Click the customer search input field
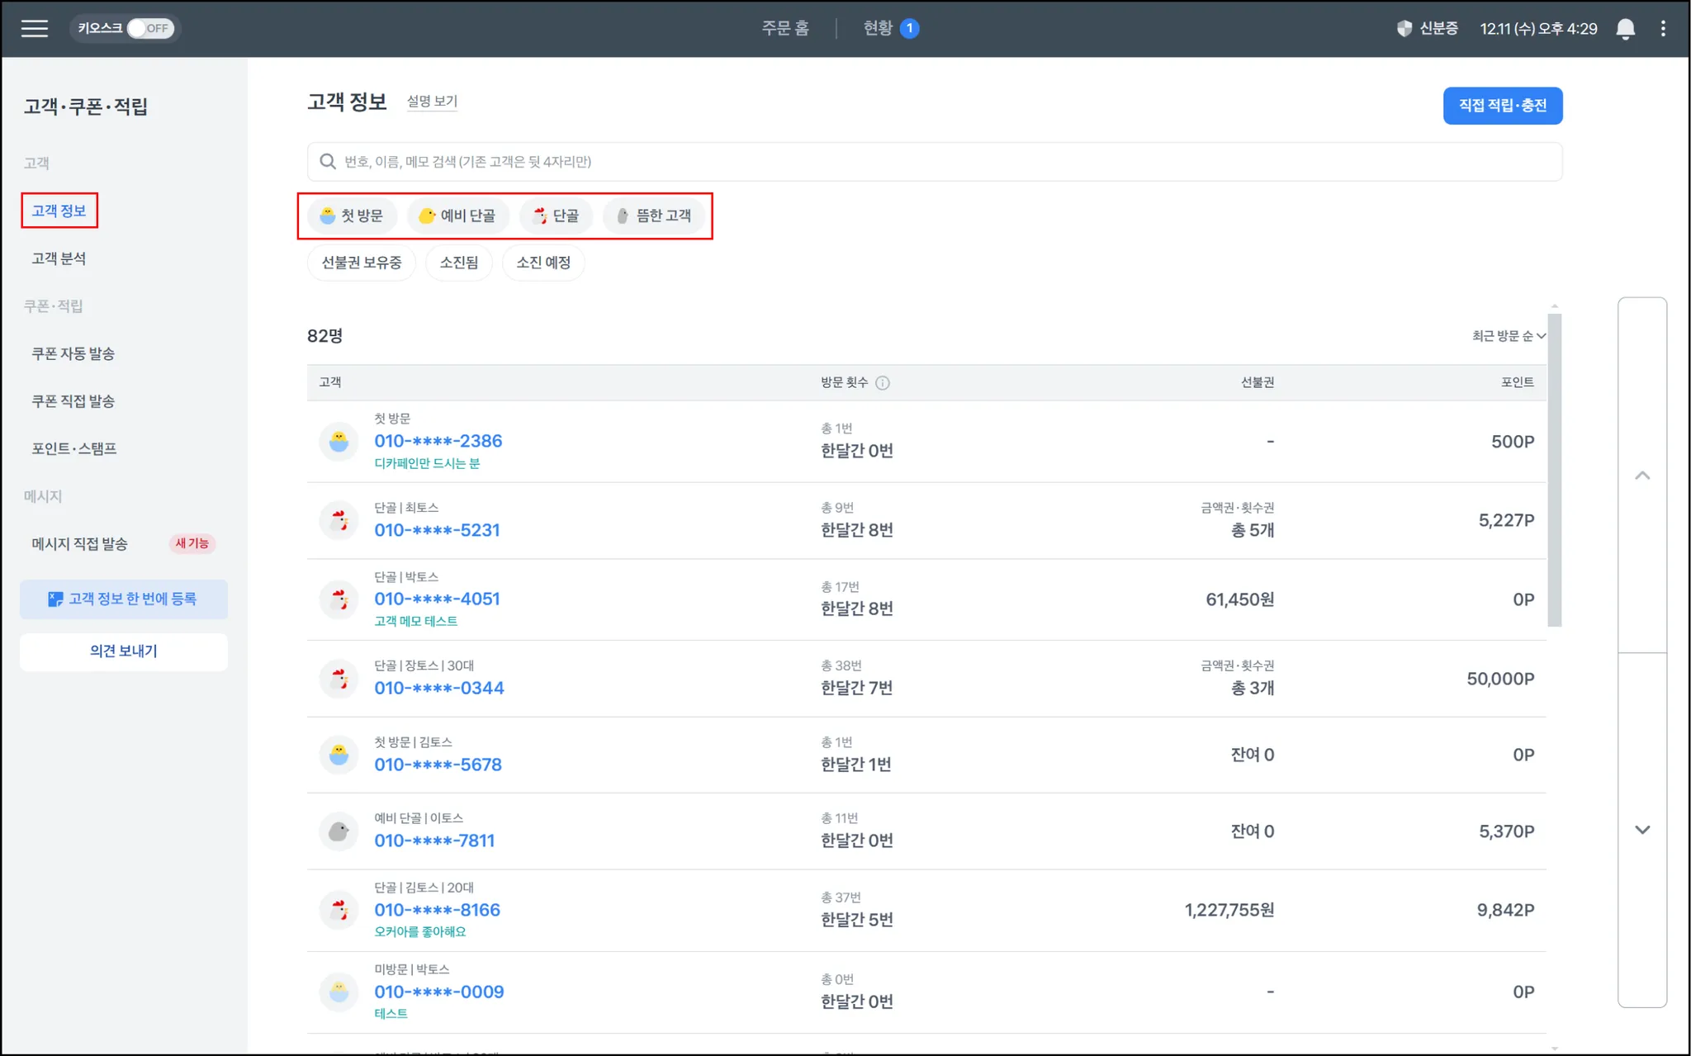Viewport: 1691px width, 1056px height. coord(933,162)
